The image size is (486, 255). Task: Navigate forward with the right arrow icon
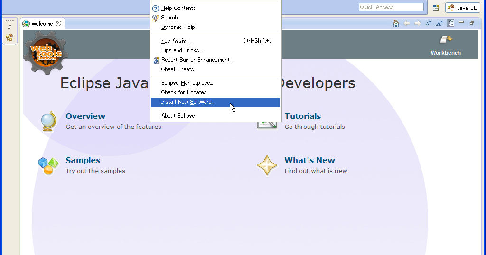[418, 24]
